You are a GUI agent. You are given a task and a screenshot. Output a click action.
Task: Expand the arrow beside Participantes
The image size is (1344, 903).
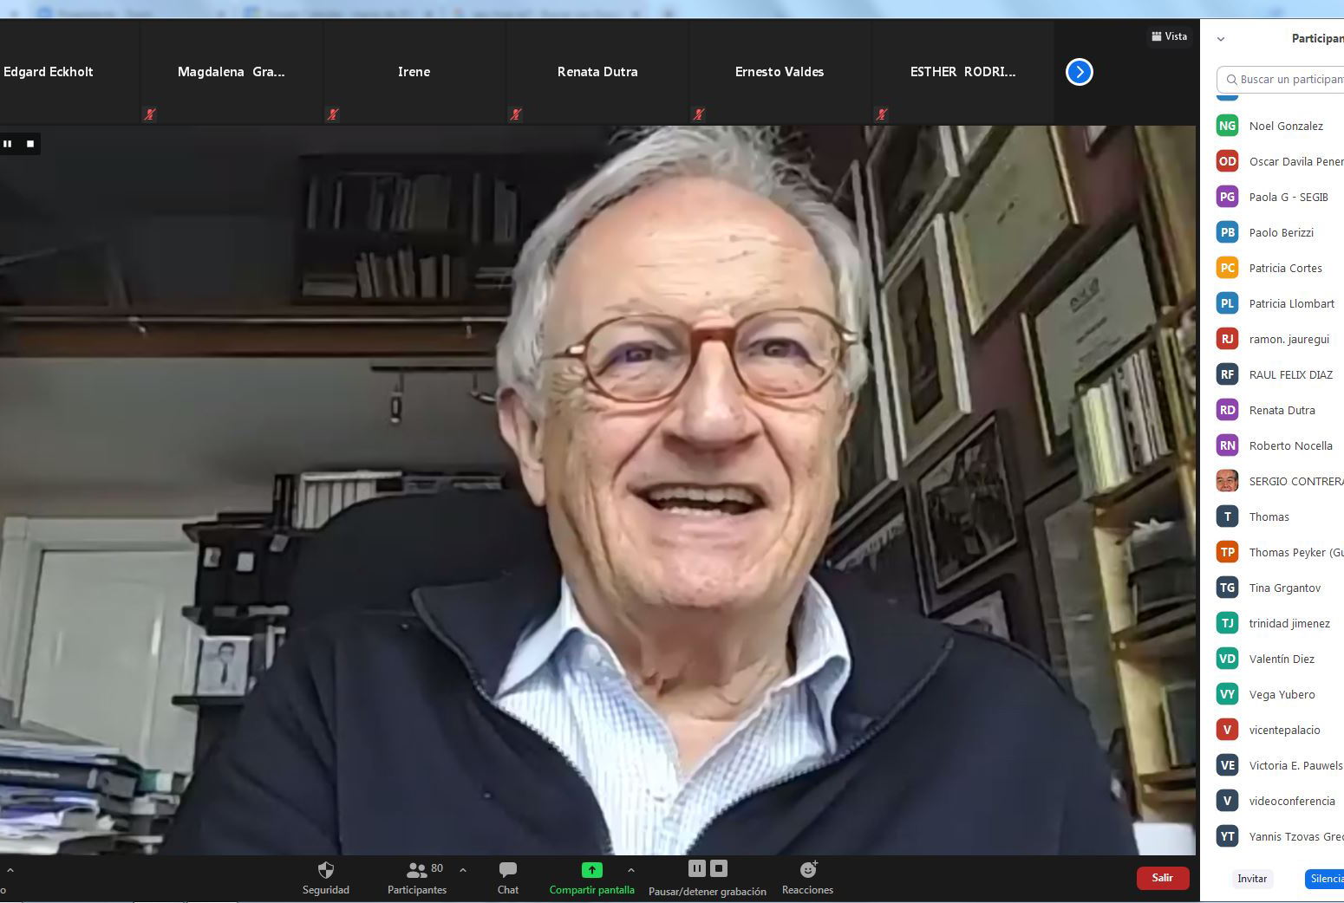463,870
